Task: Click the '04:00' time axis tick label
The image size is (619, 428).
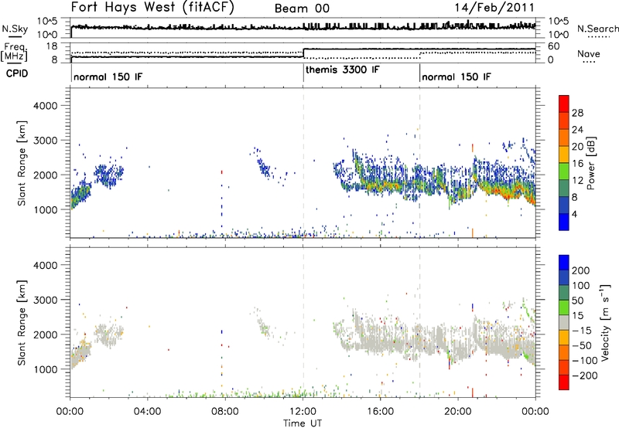Action: [x=148, y=412]
